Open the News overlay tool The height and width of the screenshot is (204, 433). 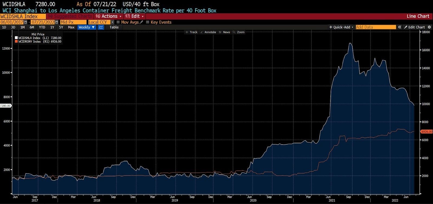(225, 32)
